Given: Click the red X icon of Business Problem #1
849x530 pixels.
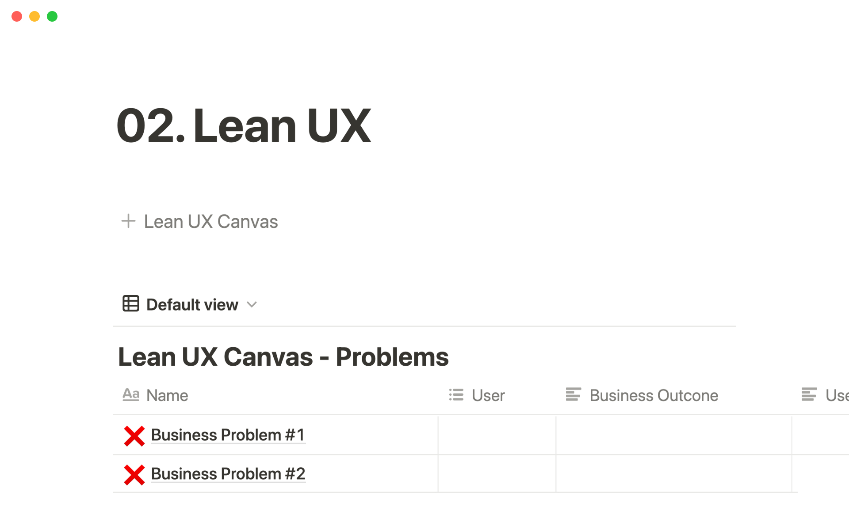Looking at the screenshot, I should [134, 436].
